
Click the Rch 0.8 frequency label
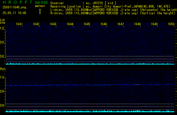click(x=2, y=105)
